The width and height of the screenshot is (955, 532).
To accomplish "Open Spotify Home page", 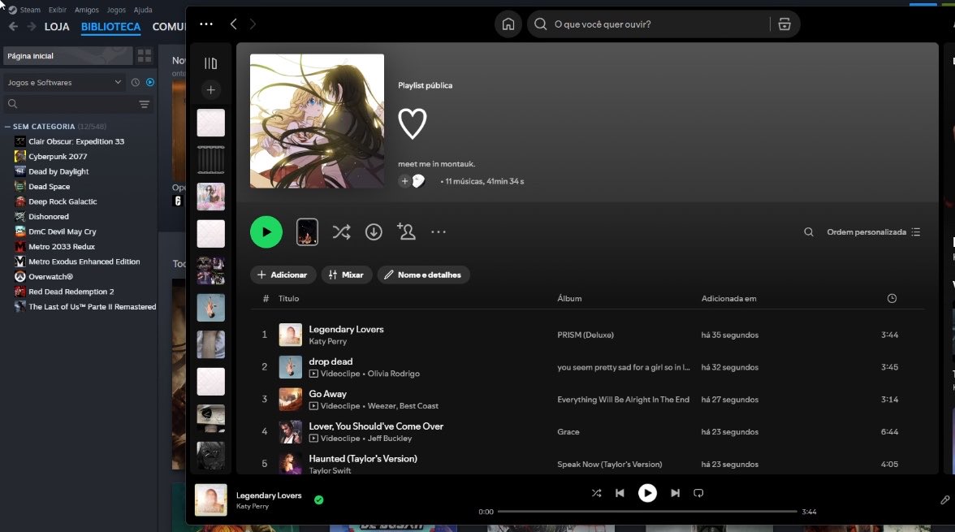I will tap(508, 24).
